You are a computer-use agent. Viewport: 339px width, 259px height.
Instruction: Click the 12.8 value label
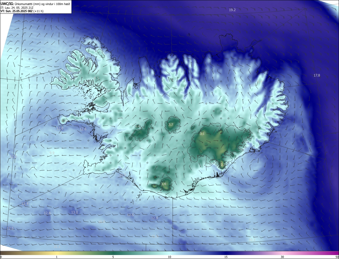[x=47, y=213]
